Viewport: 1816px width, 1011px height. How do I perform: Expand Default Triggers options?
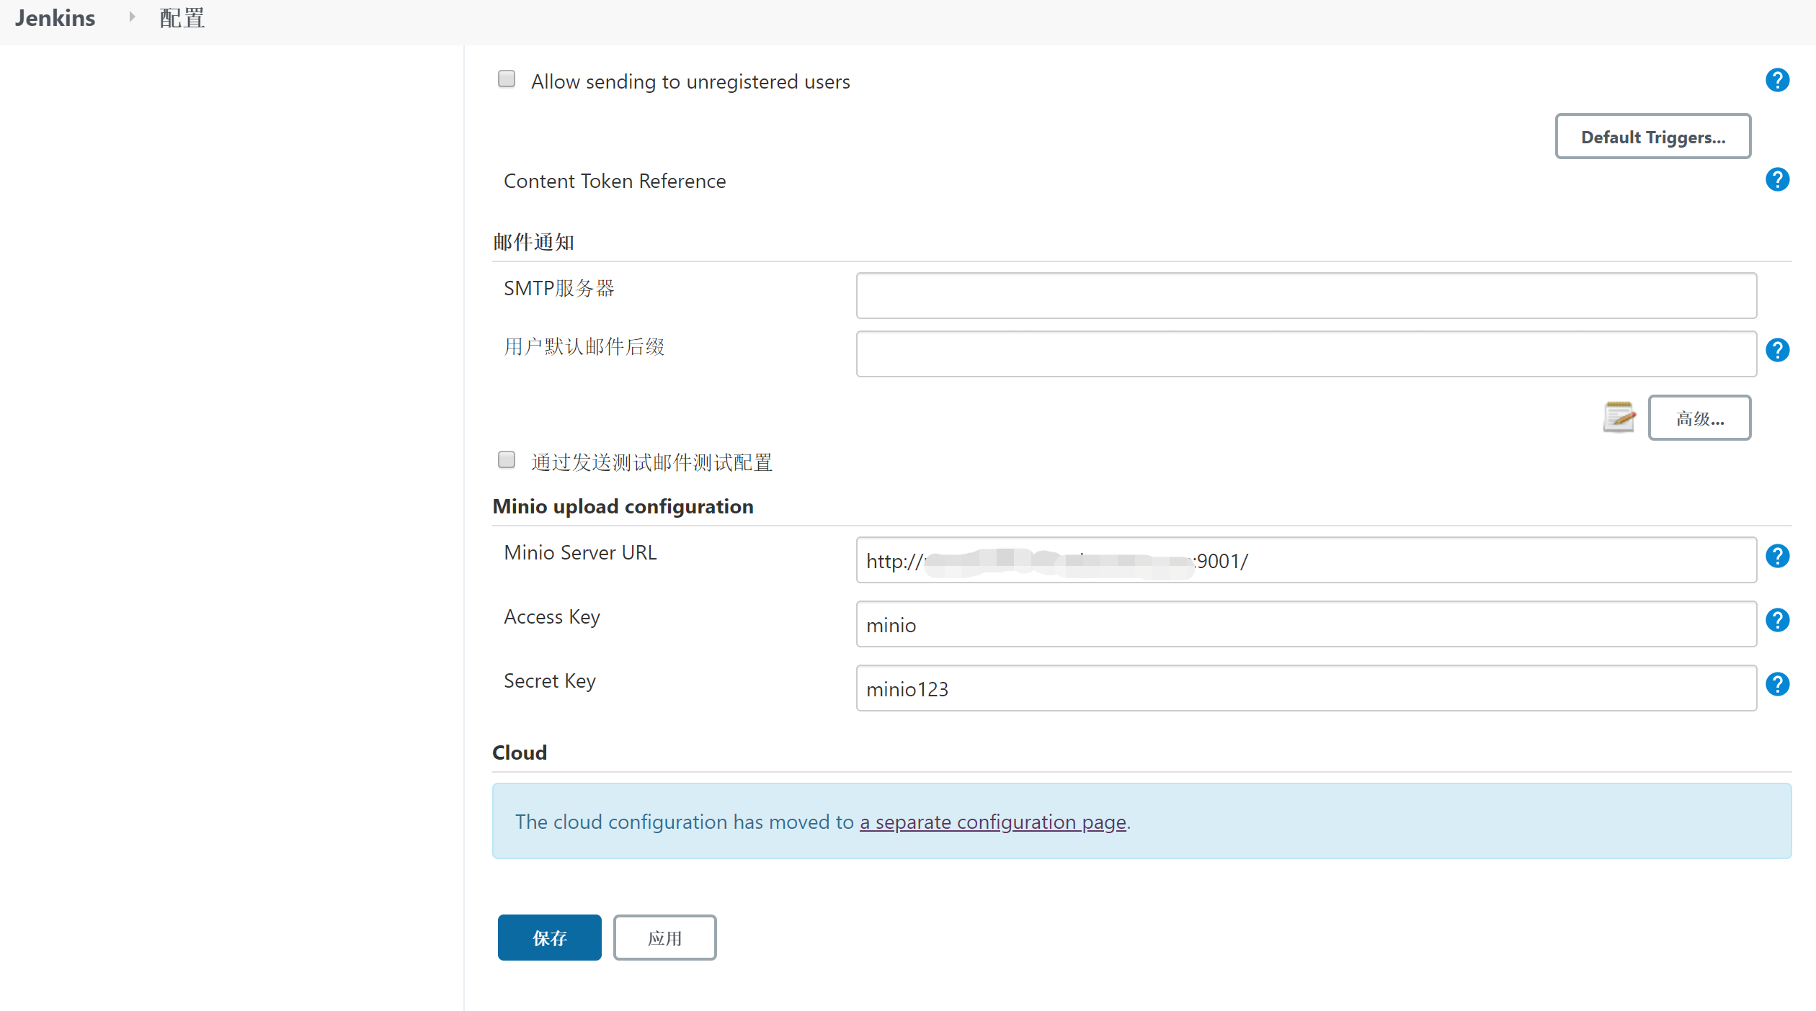coord(1652,137)
